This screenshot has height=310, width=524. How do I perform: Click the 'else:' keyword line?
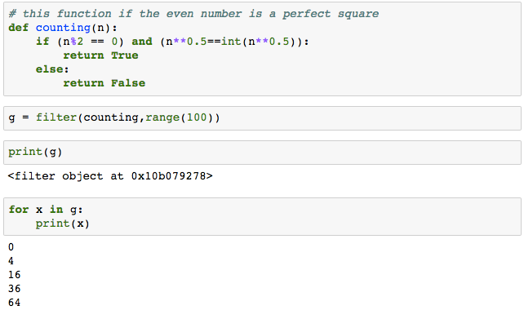point(52,69)
